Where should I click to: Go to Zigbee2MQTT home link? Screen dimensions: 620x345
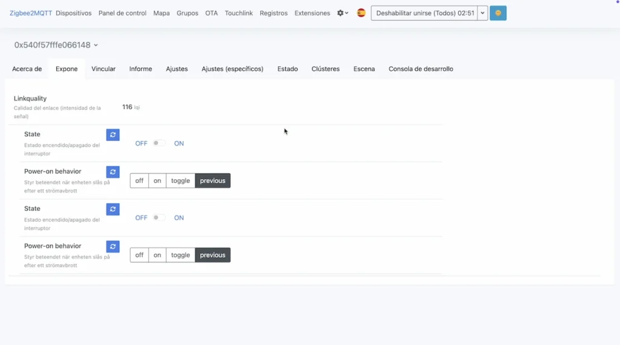pos(31,13)
